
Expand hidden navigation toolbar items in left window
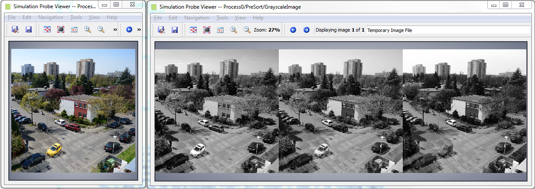139,29
